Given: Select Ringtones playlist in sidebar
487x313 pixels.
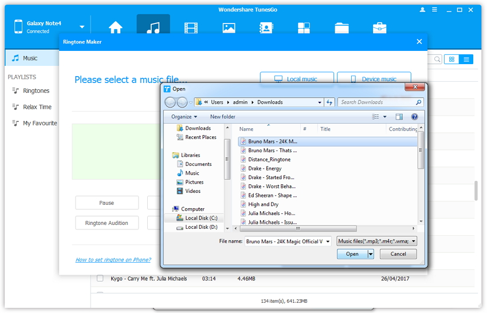Looking at the screenshot, I should [36, 91].
